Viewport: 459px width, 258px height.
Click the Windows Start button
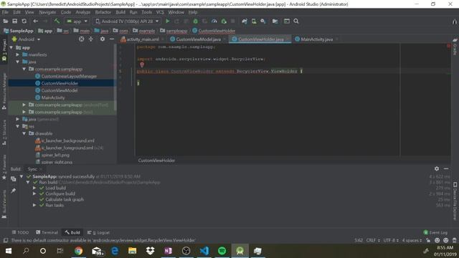[9, 251]
